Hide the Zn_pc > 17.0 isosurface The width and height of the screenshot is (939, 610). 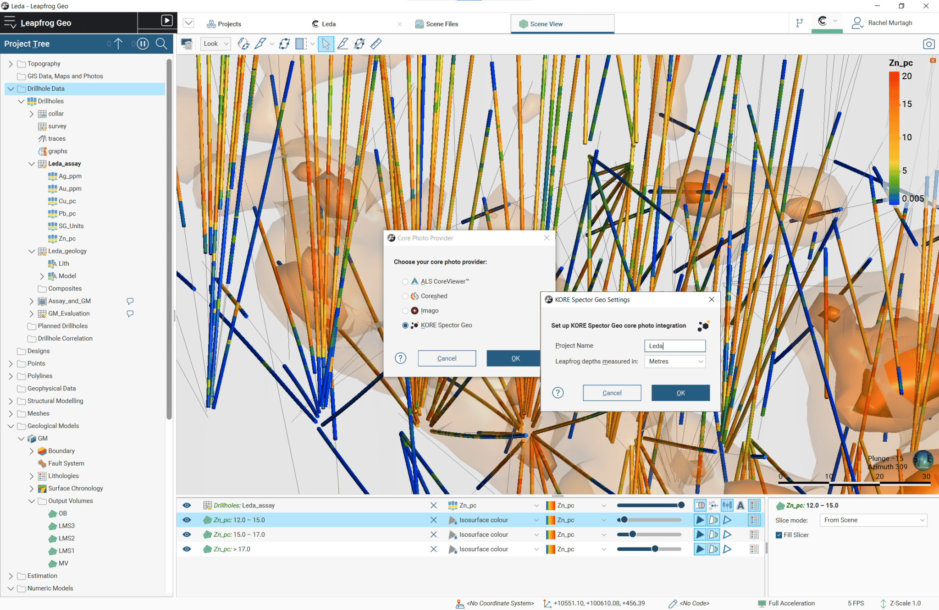[x=187, y=549]
